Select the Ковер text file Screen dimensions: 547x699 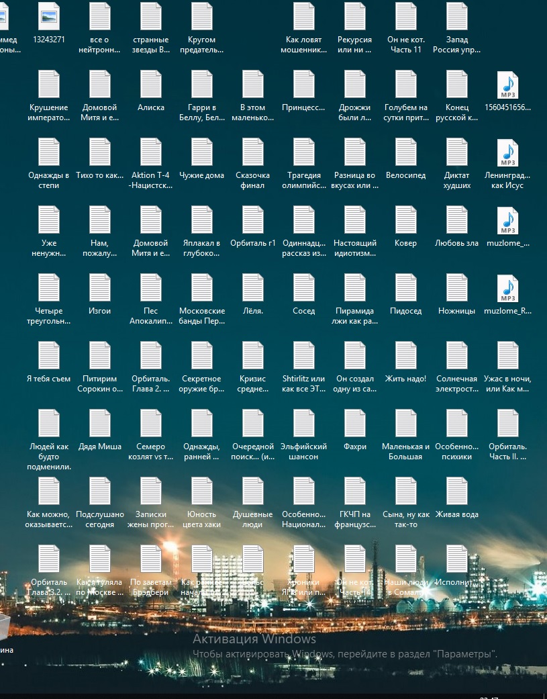point(406,221)
